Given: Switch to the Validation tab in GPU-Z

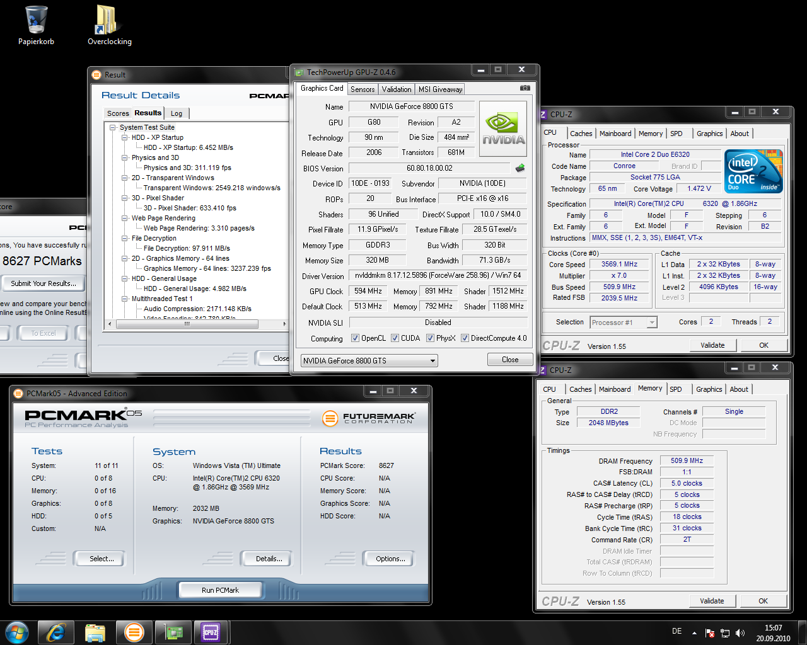Looking at the screenshot, I should (397, 89).
